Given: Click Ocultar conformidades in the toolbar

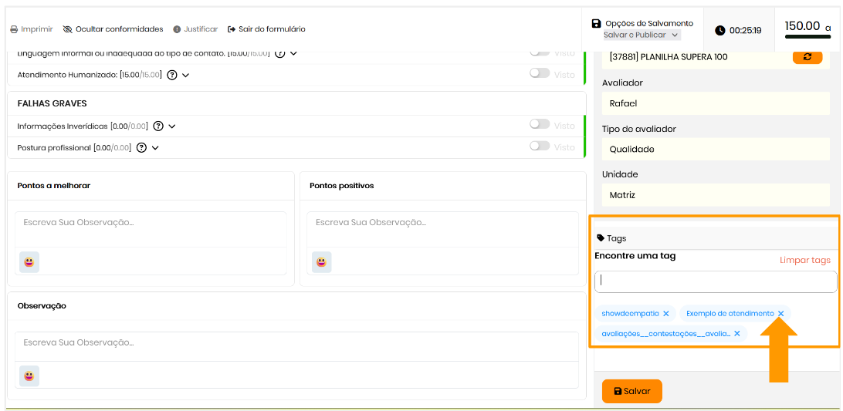Looking at the screenshot, I should [x=113, y=29].
